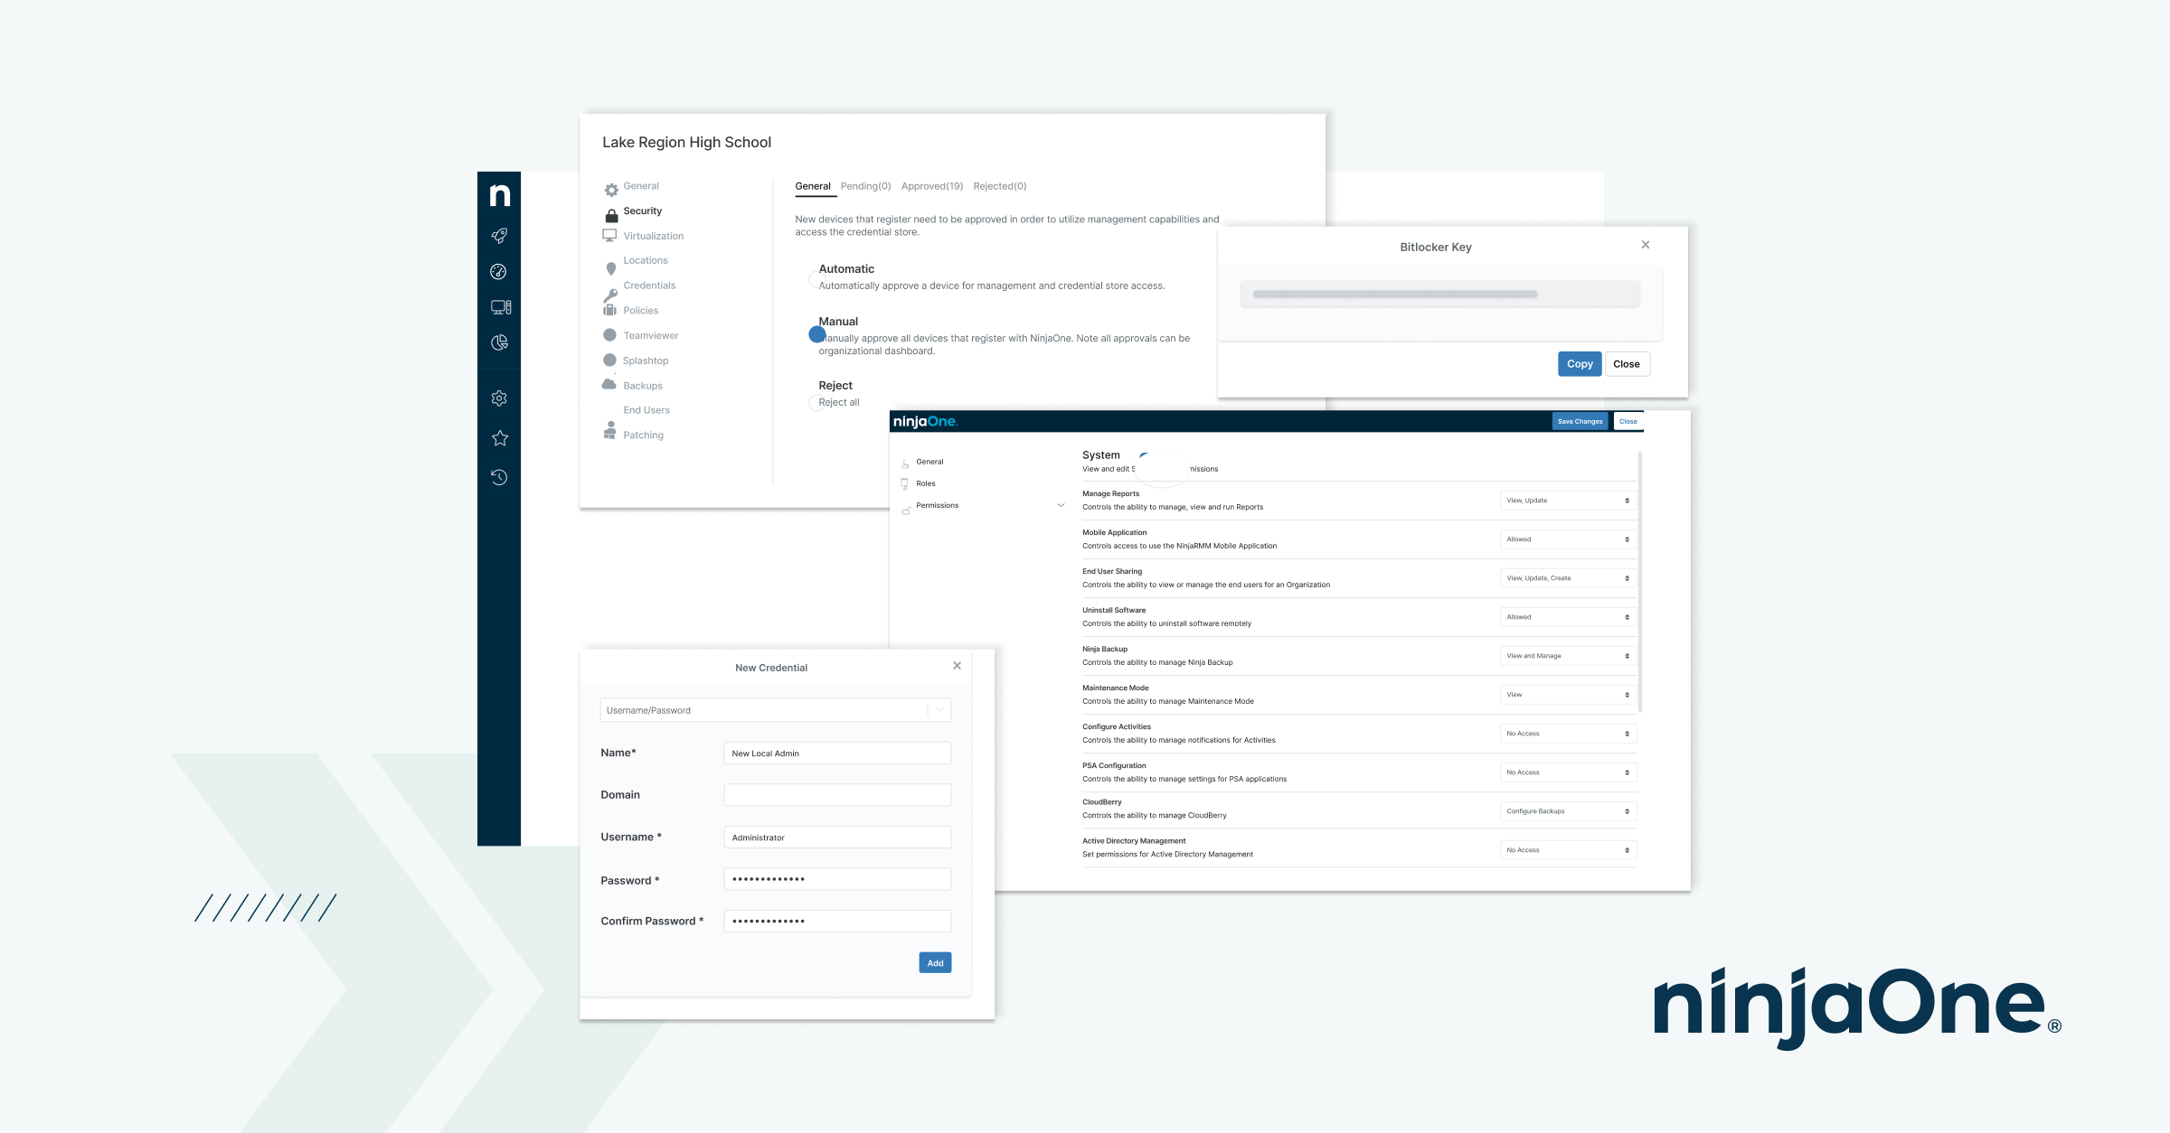Open the gear settings icon in the dark sidebar

(499, 398)
